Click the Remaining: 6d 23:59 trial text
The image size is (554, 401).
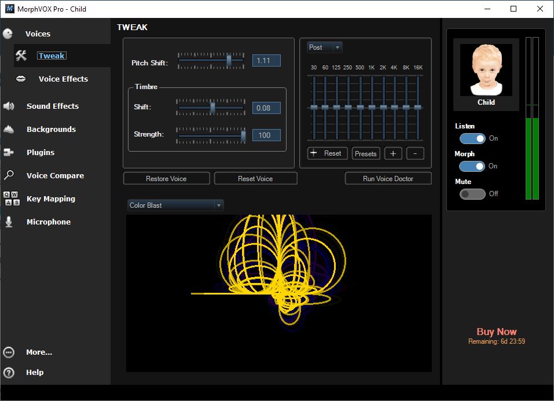[x=497, y=341]
